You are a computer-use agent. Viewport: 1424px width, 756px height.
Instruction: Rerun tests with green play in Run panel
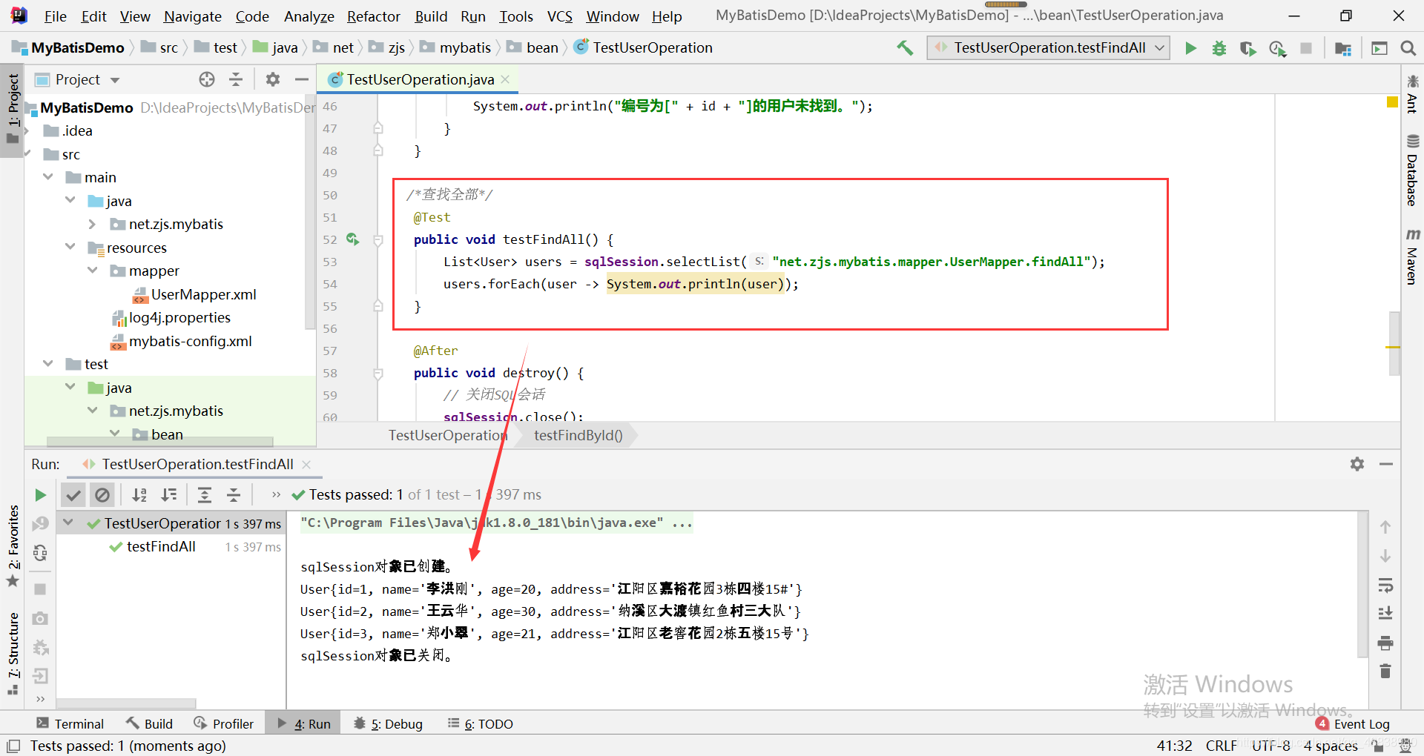40,495
